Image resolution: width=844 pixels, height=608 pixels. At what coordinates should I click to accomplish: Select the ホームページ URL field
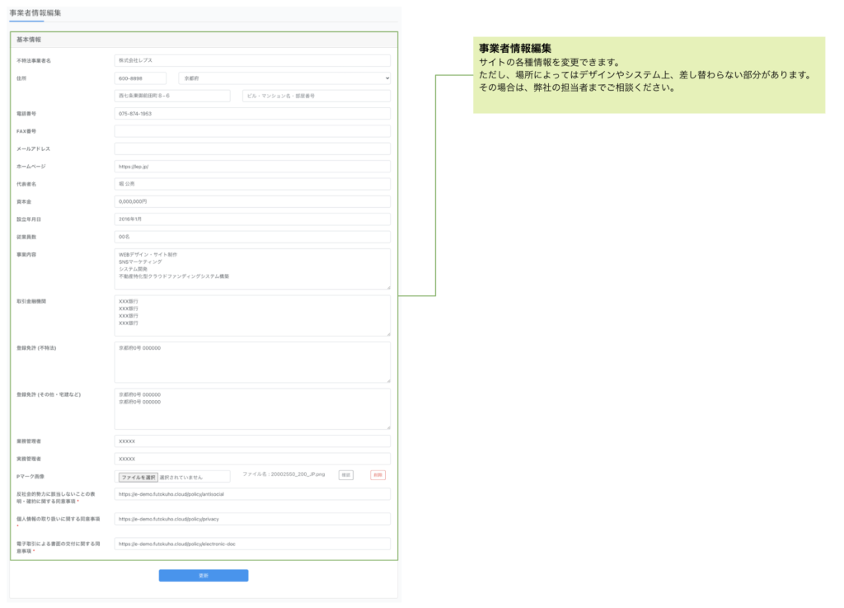[x=252, y=166]
